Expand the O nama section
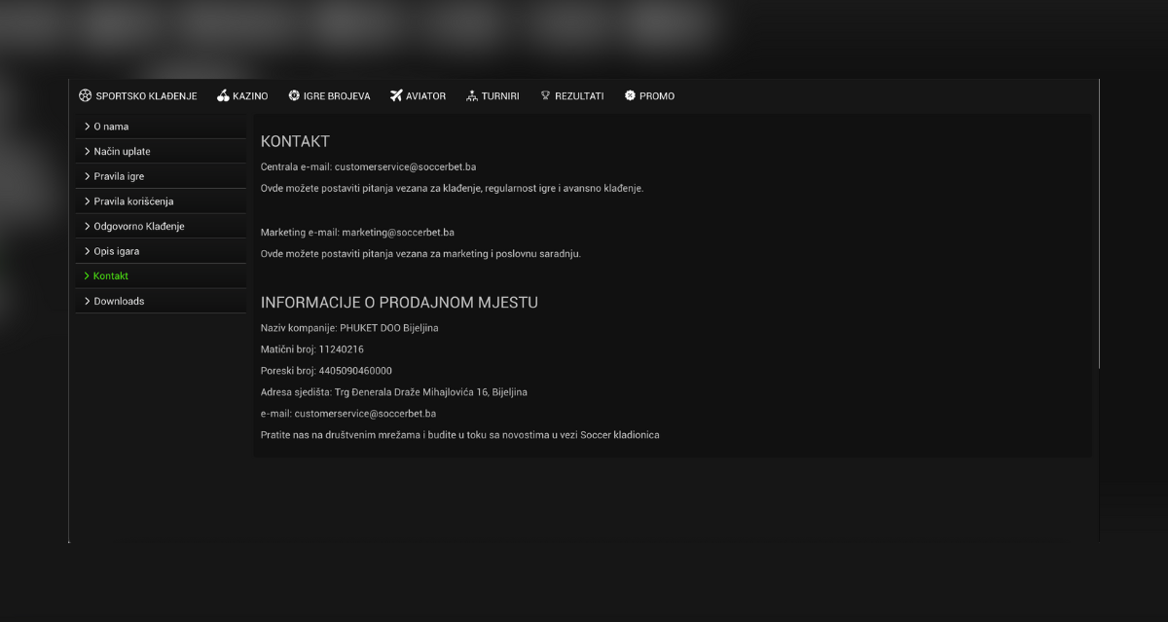Viewport: 1168px width, 622px height. (110, 126)
